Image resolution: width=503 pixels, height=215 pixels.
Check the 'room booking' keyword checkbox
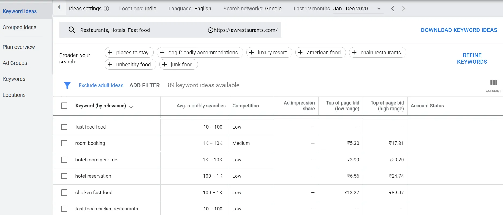64,143
